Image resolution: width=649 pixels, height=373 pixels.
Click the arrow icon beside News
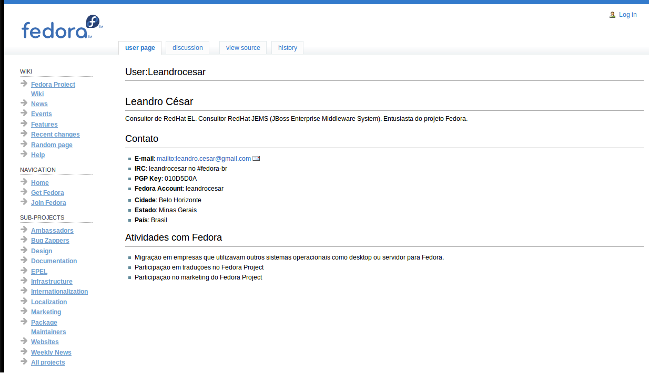pyautogui.click(x=24, y=103)
